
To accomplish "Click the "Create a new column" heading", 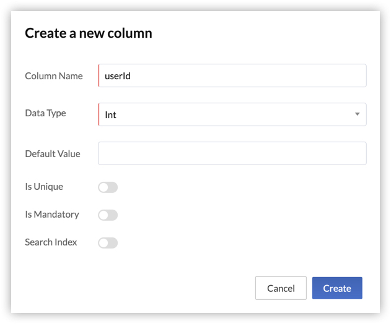I will click(x=89, y=33).
